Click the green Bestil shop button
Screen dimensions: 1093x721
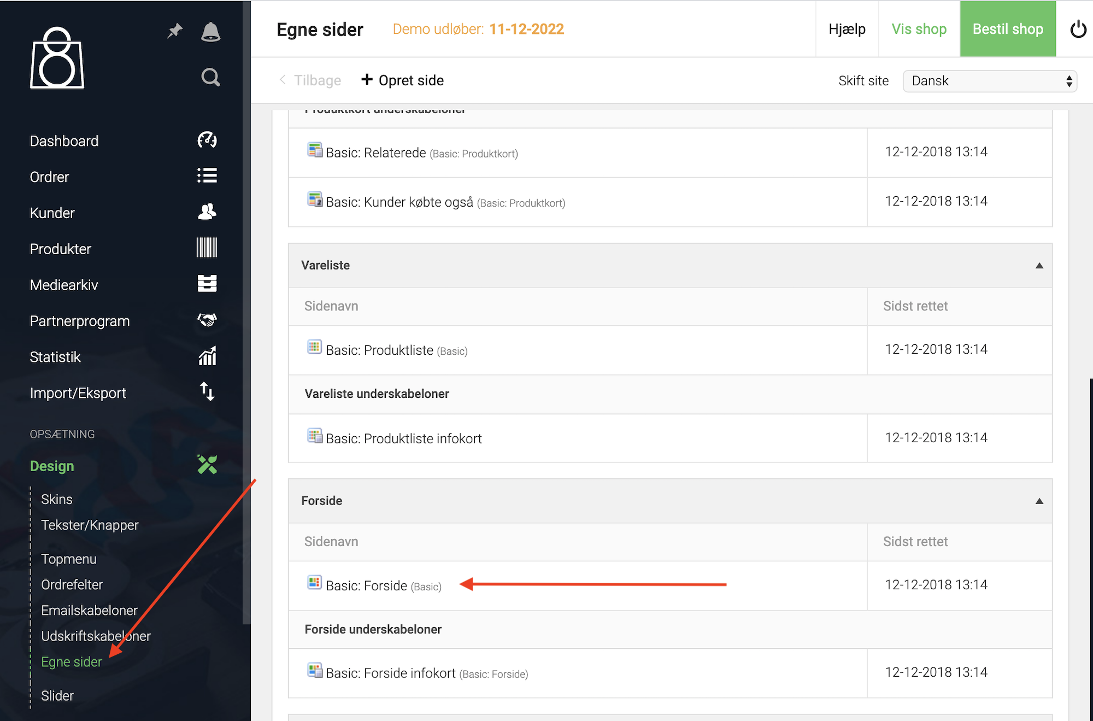tap(1007, 30)
